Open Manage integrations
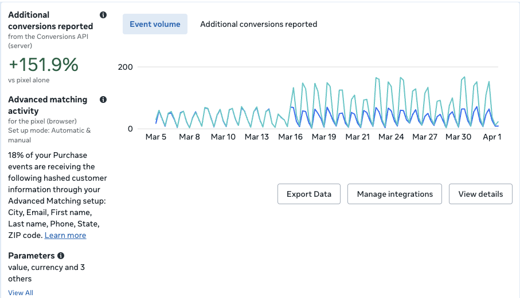The image size is (520, 298). pyautogui.click(x=394, y=194)
